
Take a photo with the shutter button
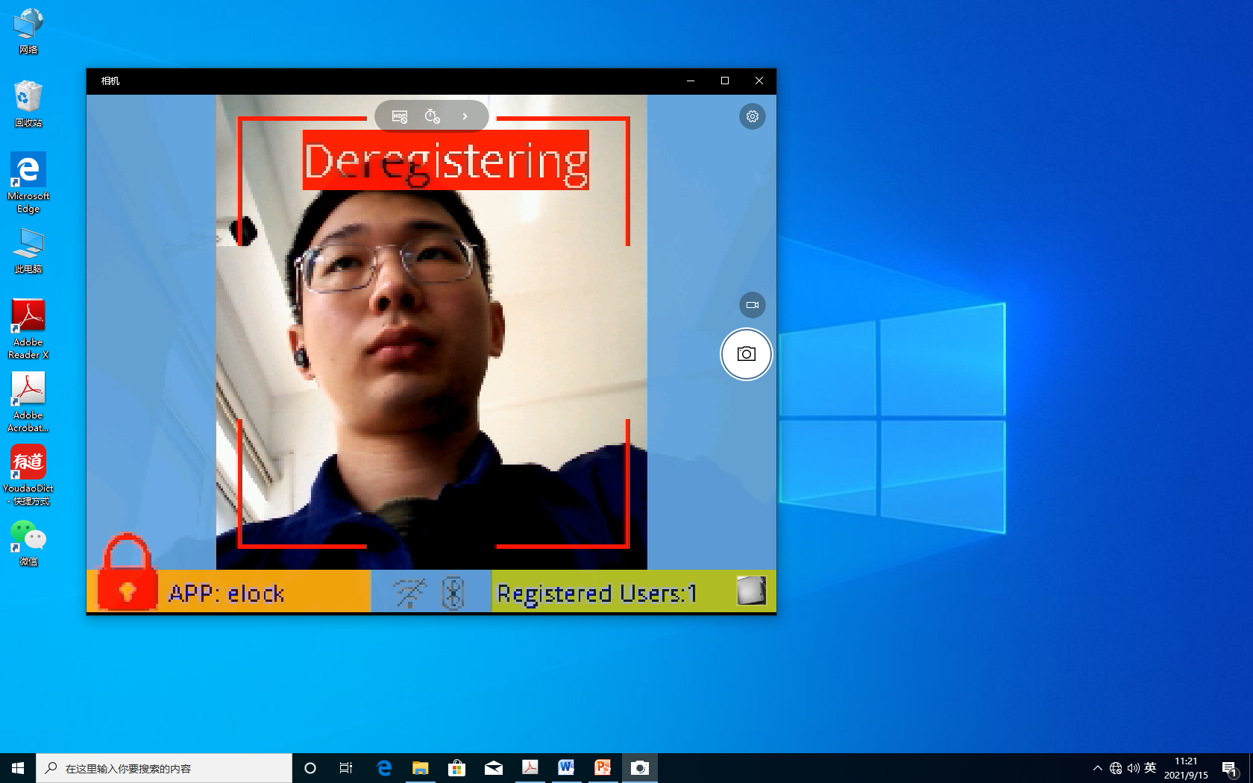746,354
